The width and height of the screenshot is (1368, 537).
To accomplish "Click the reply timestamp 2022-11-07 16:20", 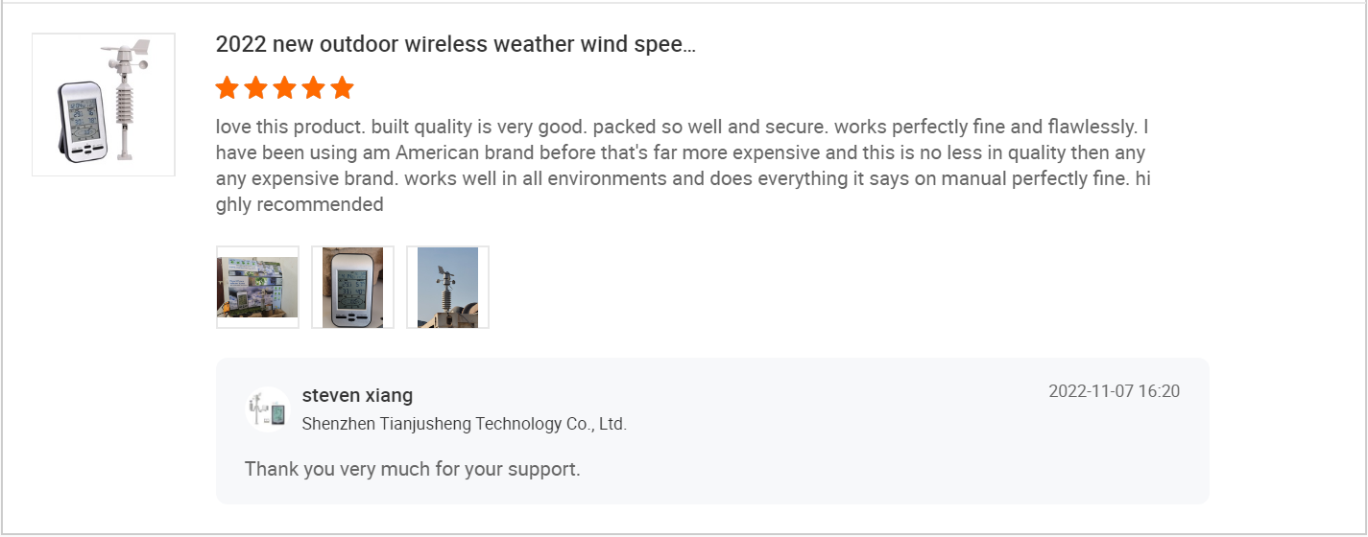I will coord(1114,391).
